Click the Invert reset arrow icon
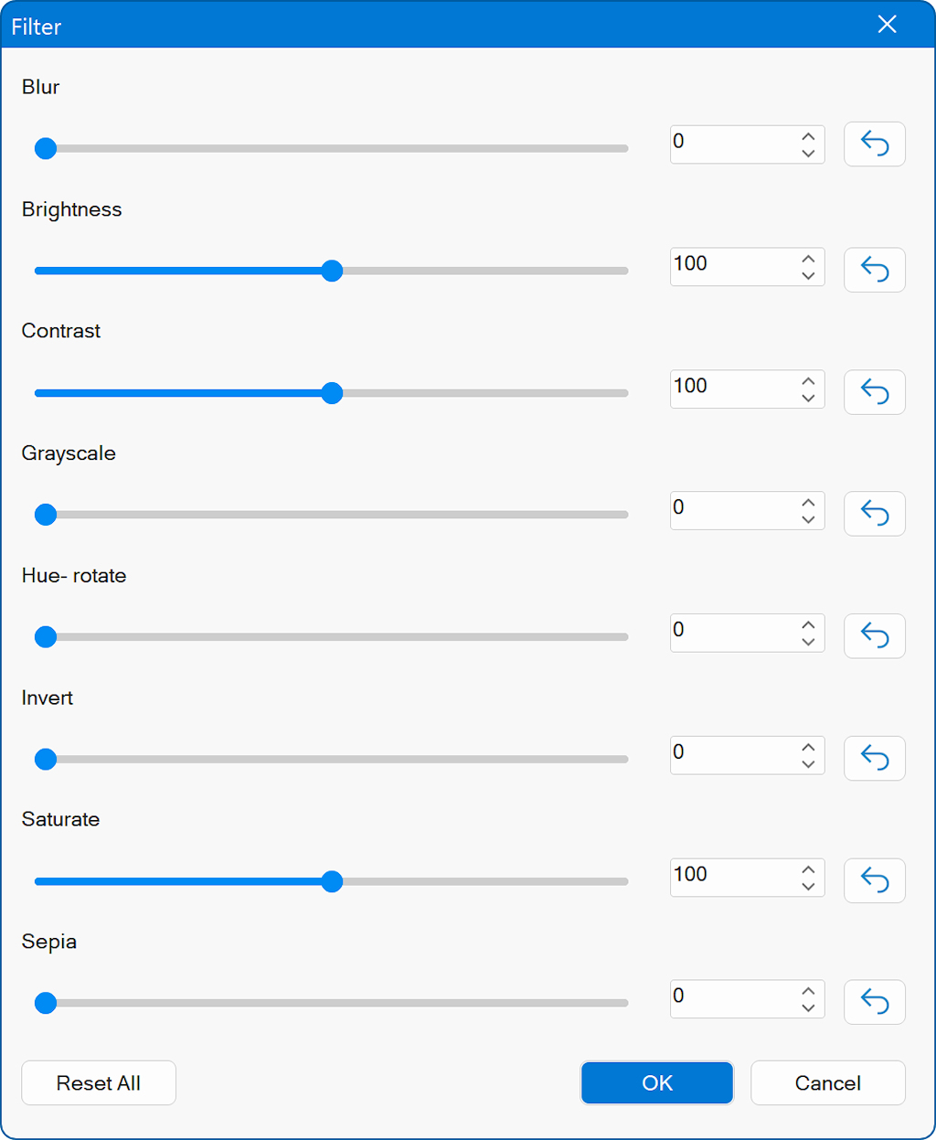This screenshot has width=936, height=1140. tap(874, 758)
